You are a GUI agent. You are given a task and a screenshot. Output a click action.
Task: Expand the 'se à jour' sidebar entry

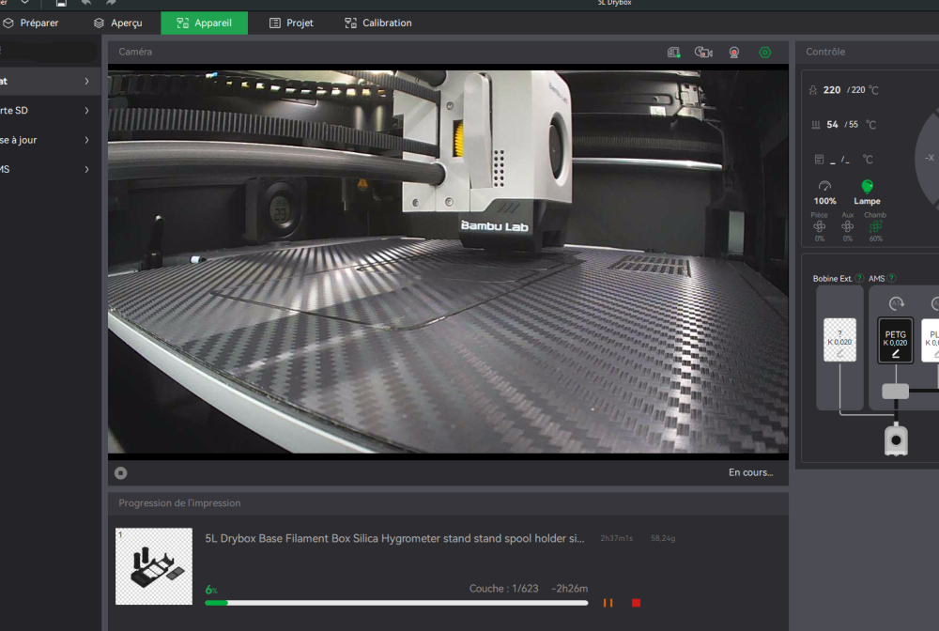(x=48, y=140)
